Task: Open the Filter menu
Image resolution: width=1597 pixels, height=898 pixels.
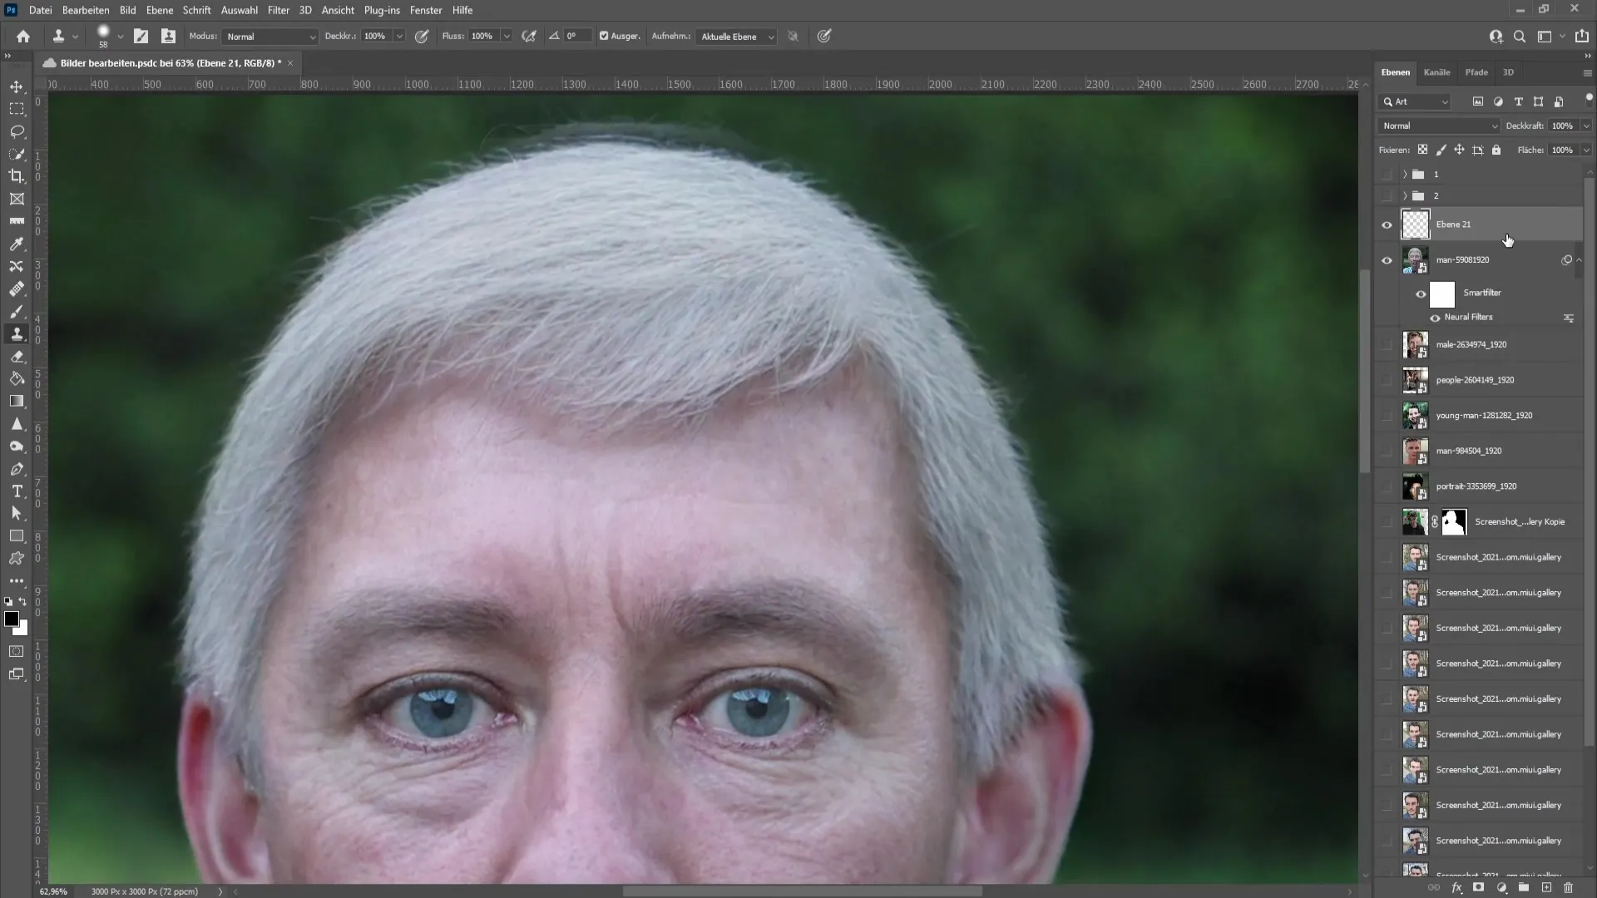Action: pyautogui.click(x=278, y=10)
